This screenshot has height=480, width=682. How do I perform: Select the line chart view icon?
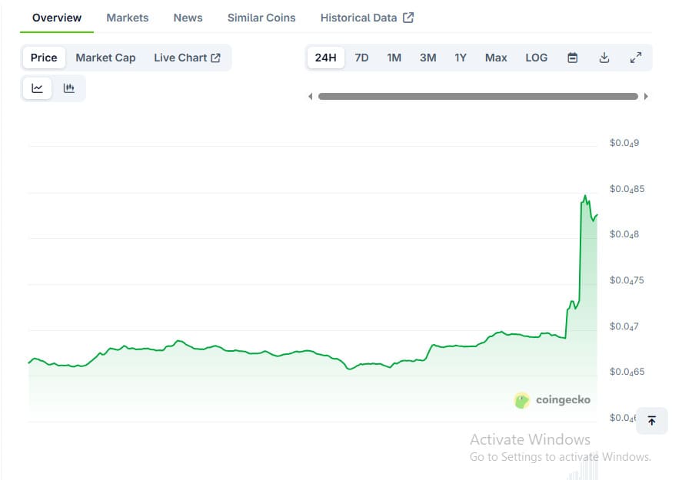(37, 88)
